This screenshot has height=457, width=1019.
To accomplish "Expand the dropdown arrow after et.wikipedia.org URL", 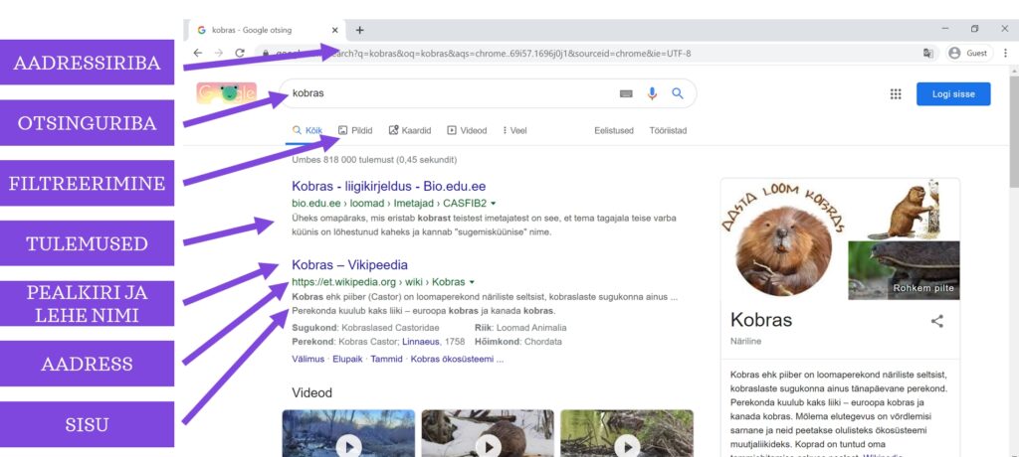I will tap(472, 282).
